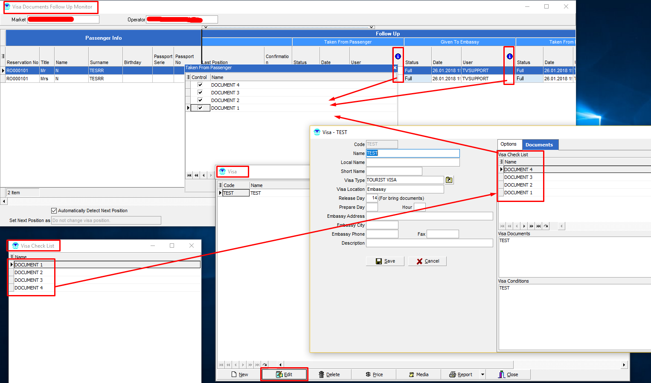The height and width of the screenshot is (383, 651).
Task: Click Cancel in the Visa form
Action: click(x=427, y=261)
